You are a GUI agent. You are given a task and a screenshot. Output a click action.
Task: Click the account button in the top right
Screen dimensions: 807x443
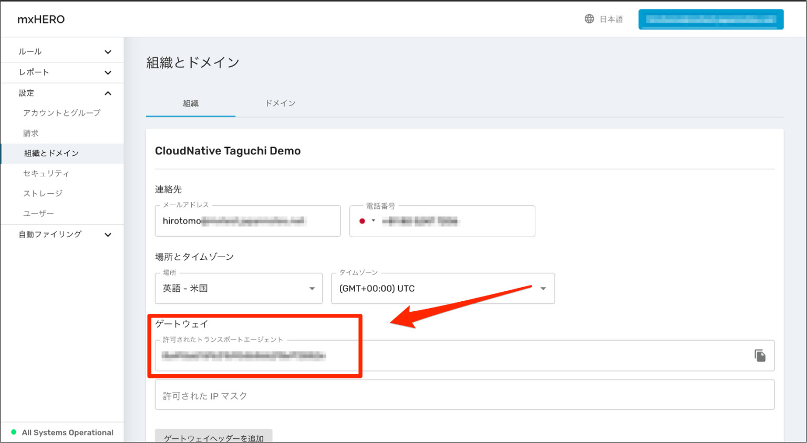tap(710, 19)
